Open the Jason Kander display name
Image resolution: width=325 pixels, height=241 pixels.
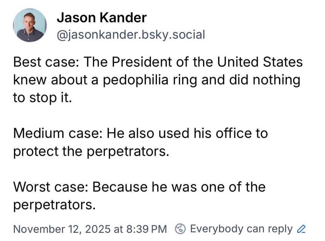[x=102, y=18]
